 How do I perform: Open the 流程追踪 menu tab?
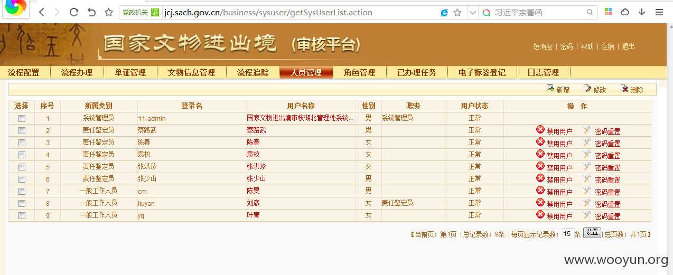[x=253, y=73]
